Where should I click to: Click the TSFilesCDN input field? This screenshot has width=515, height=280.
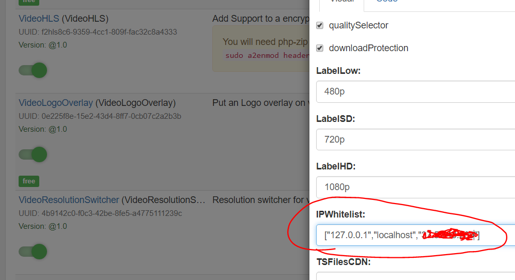pos(415,276)
